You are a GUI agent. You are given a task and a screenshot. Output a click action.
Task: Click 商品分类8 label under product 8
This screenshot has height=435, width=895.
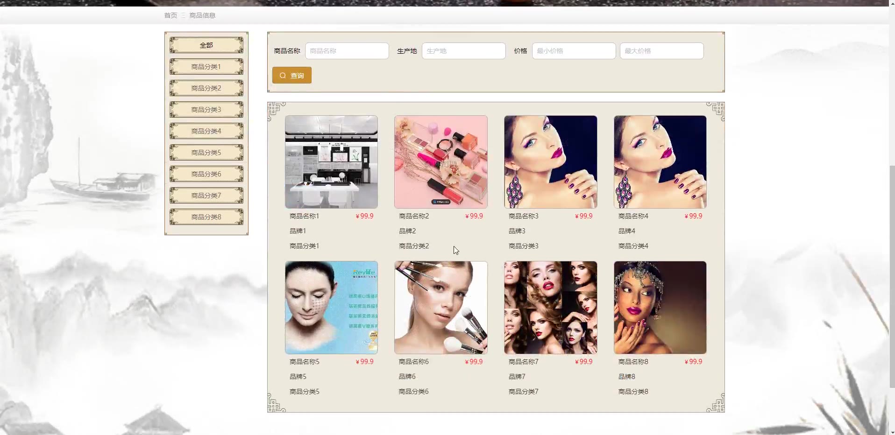coord(633,392)
